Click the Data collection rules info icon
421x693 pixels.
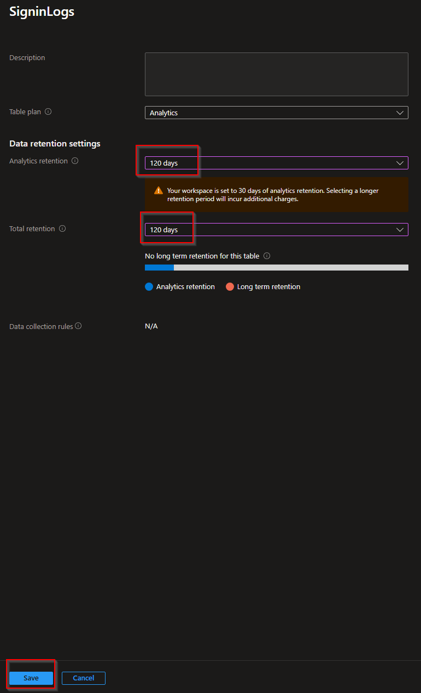click(78, 326)
